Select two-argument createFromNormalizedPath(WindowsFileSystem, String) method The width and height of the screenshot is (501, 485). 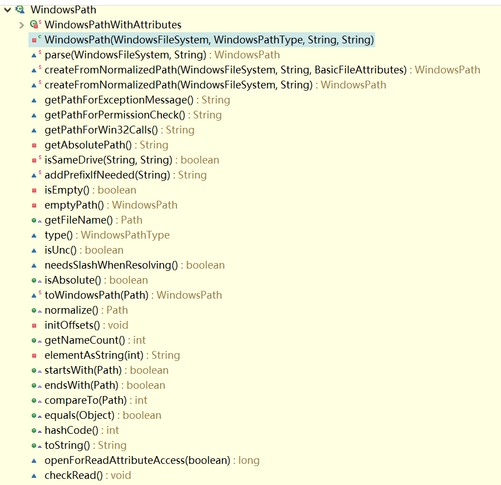[x=215, y=85]
